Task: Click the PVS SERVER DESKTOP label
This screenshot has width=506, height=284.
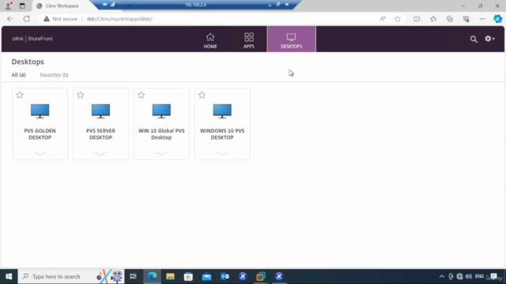Action: pos(100,134)
